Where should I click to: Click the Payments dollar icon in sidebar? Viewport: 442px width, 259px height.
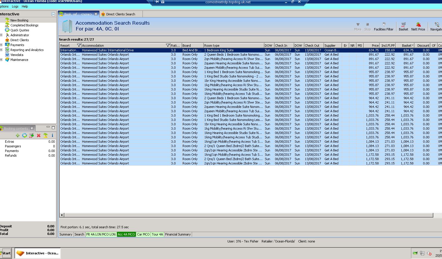pyautogui.click(x=7, y=45)
